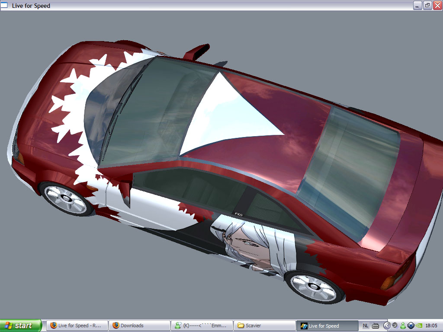
Task: Click the Live for Speed window title icon
Action: (4, 5)
